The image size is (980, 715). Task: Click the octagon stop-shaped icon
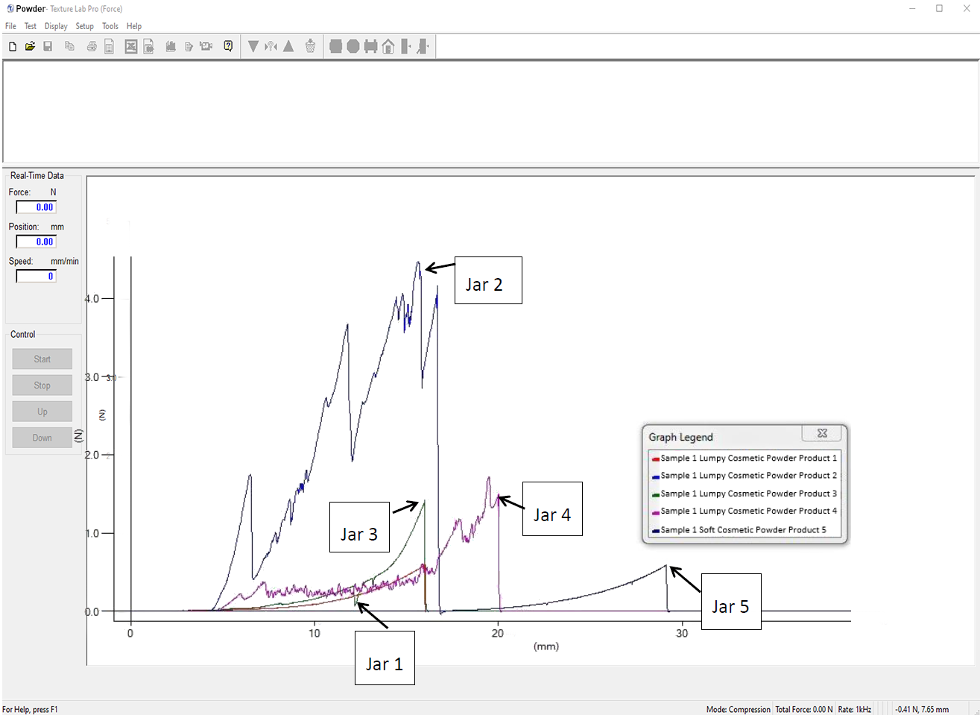click(353, 46)
